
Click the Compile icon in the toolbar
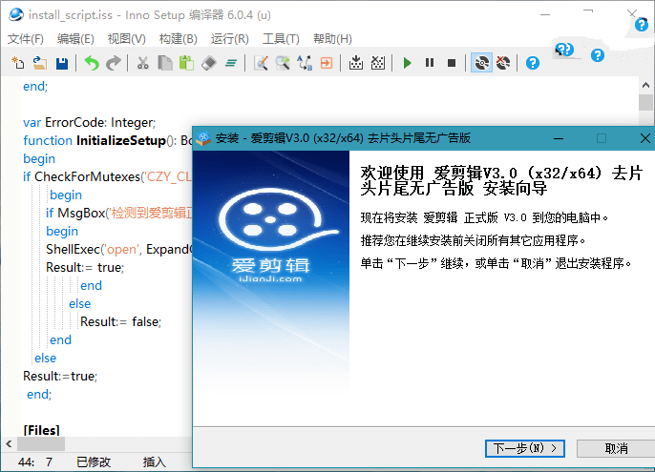[x=355, y=63]
